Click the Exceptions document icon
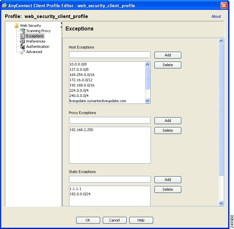 (x=22, y=36)
